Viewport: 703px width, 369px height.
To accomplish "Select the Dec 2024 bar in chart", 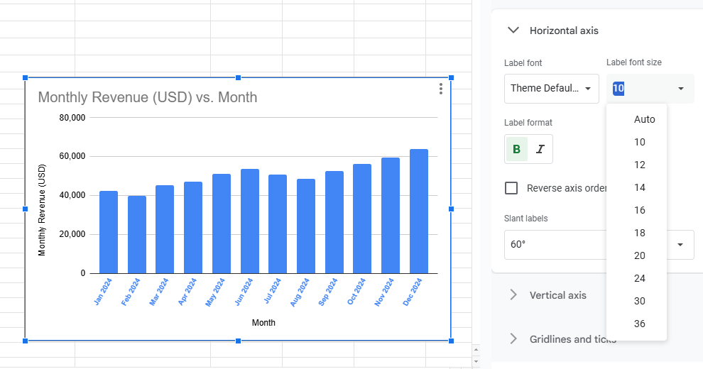I will (419, 211).
